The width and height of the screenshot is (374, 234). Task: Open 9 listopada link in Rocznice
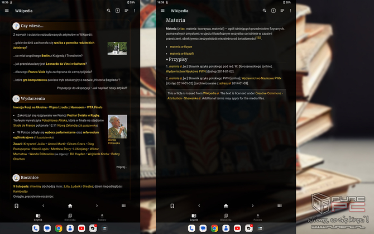(x=21, y=187)
